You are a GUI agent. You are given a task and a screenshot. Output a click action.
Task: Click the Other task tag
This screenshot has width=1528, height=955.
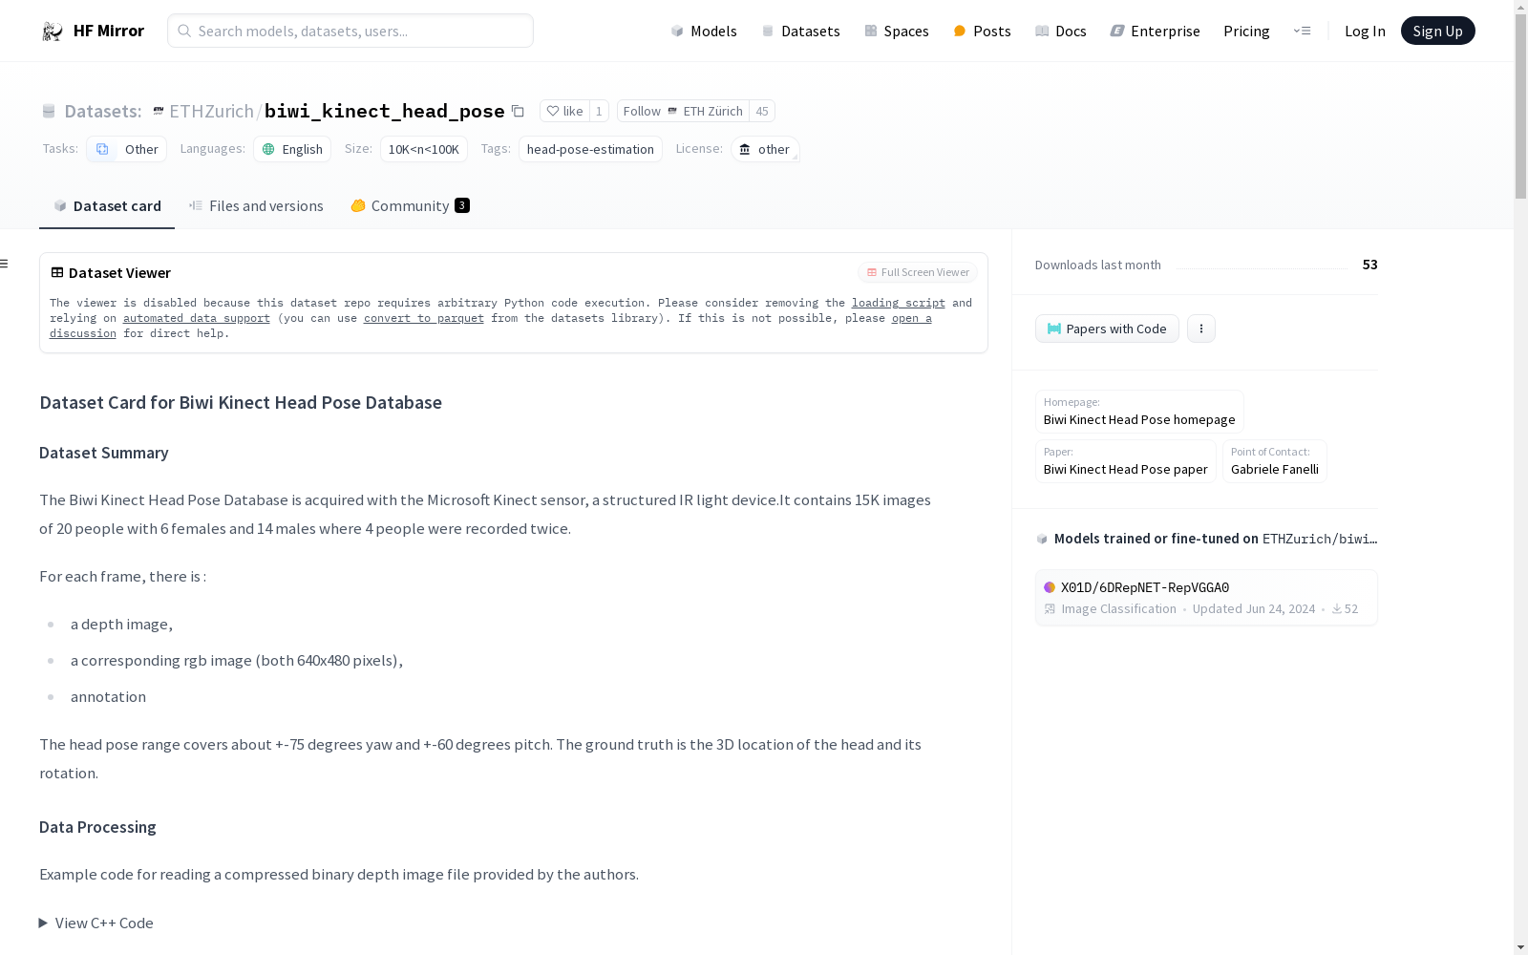(127, 149)
